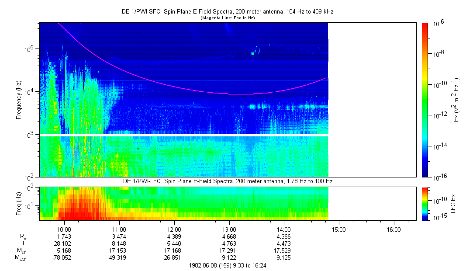The width and height of the screenshot is (473, 271).
Task: Click the 15:00 time axis tick label
Action: click(x=339, y=229)
